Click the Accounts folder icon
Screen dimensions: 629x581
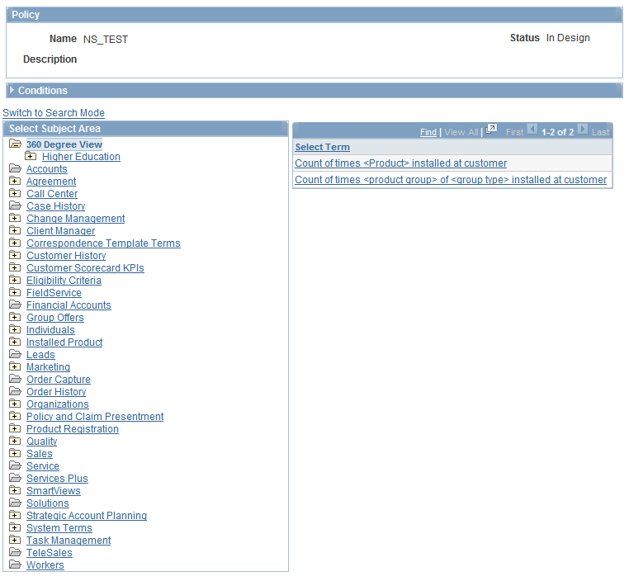tap(15, 168)
